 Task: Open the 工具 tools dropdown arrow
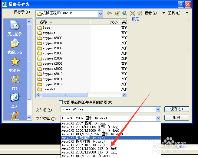pyautogui.click(x=187, y=13)
